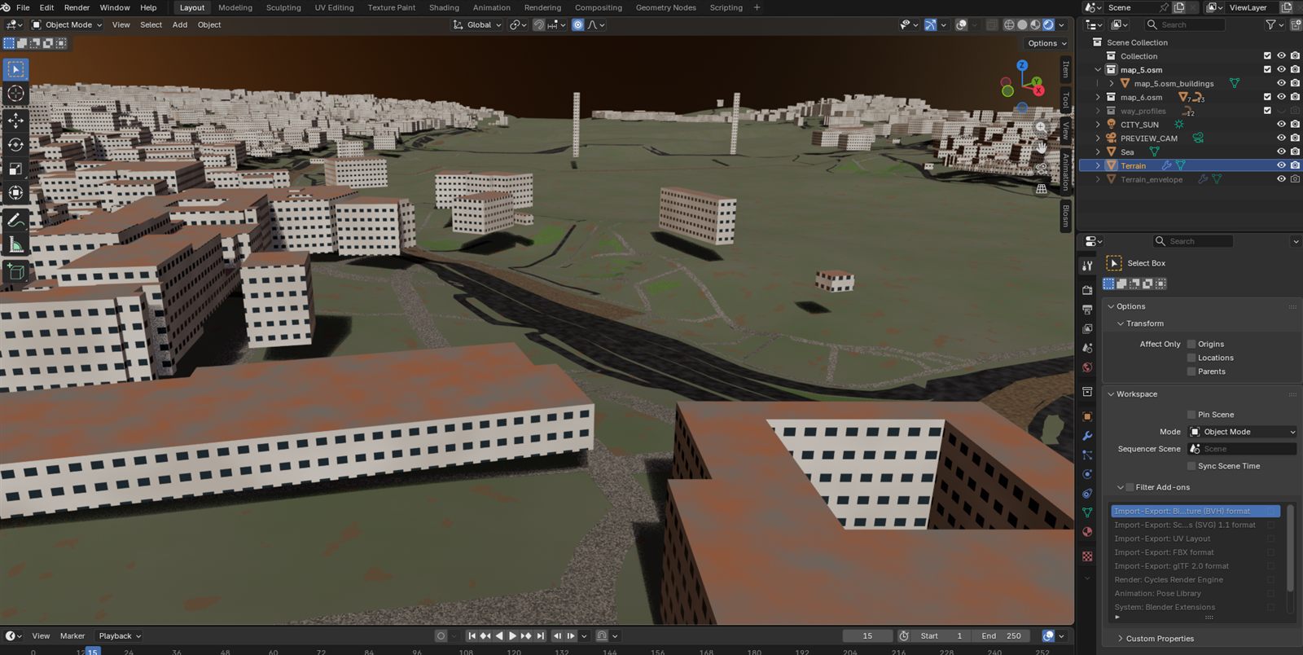The height and width of the screenshot is (655, 1303).
Task: Tick the Sync Scene Time checkbox
Action: [1191, 466]
